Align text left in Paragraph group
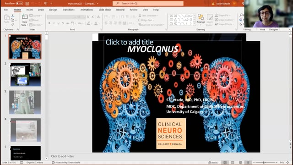The width and height of the screenshot is (293, 165). coord(106,23)
